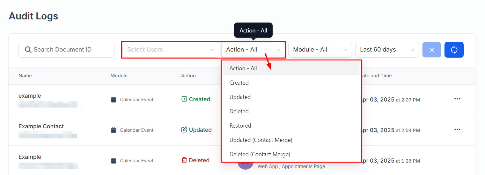Click the Updated pencil icon

(184, 130)
